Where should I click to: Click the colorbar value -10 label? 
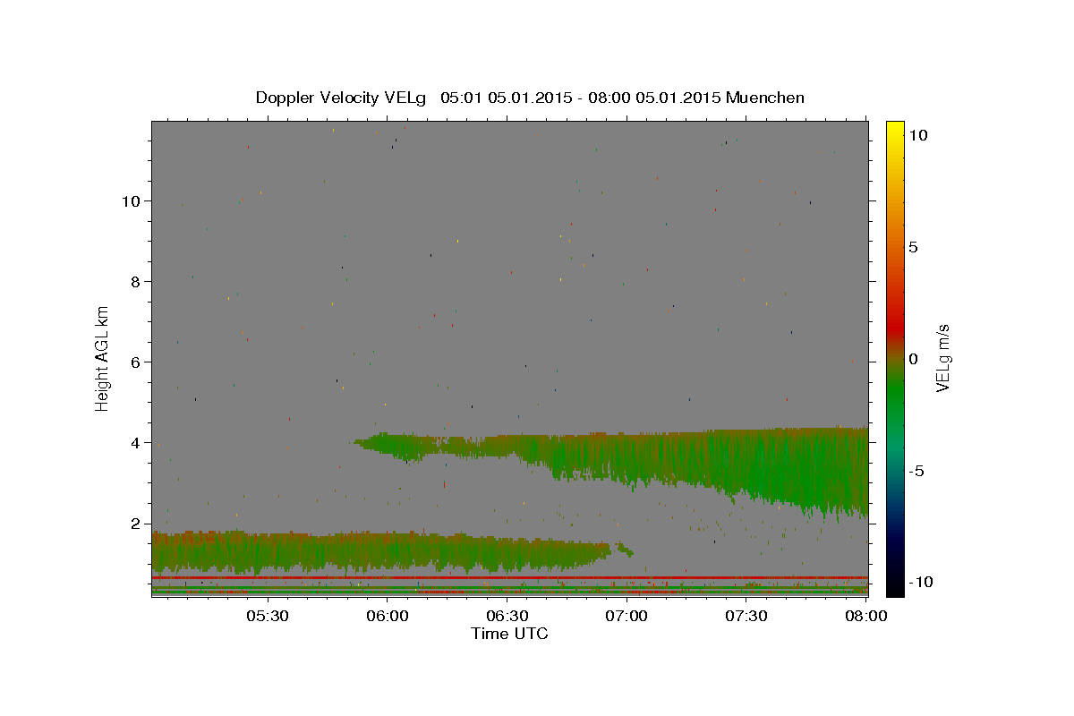pos(920,582)
